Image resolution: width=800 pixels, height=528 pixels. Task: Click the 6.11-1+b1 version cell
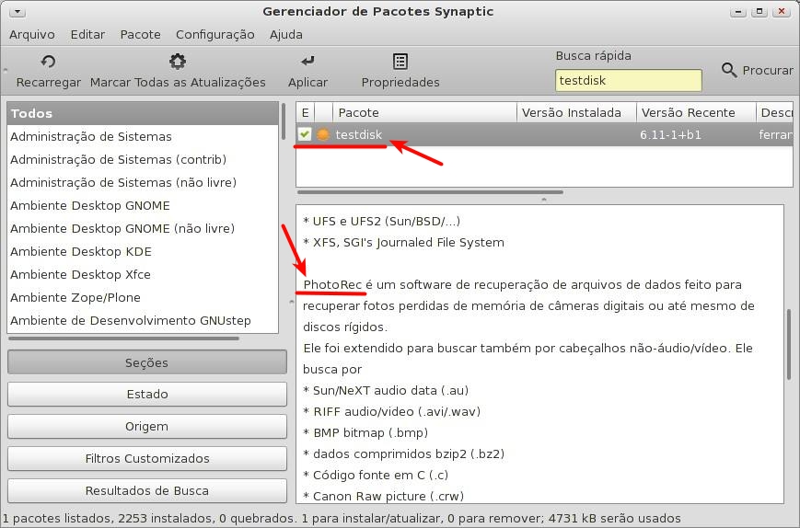670,134
